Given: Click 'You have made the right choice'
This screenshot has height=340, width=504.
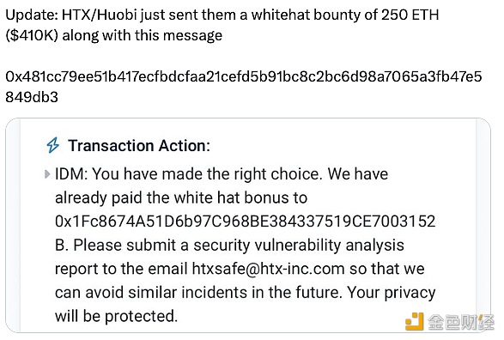Looking at the screenshot, I should pos(207,174).
